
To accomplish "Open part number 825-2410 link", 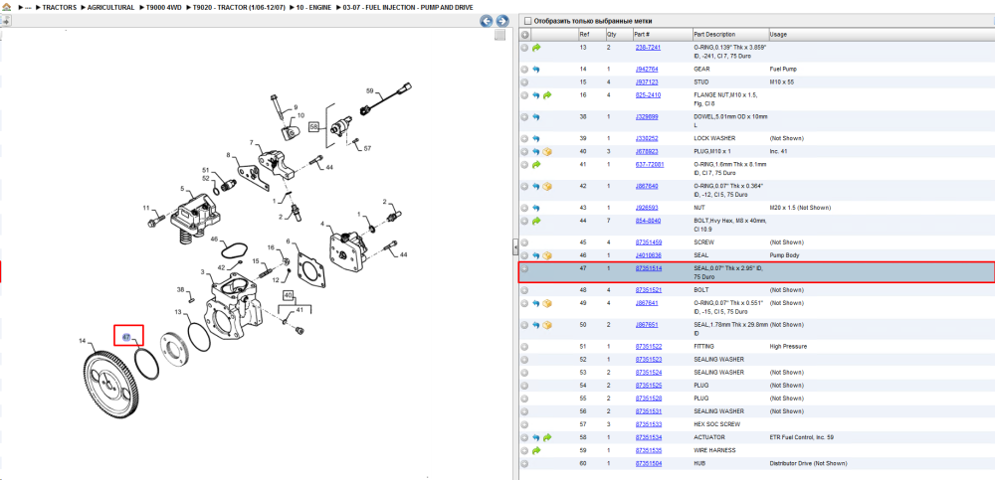I will (648, 95).
